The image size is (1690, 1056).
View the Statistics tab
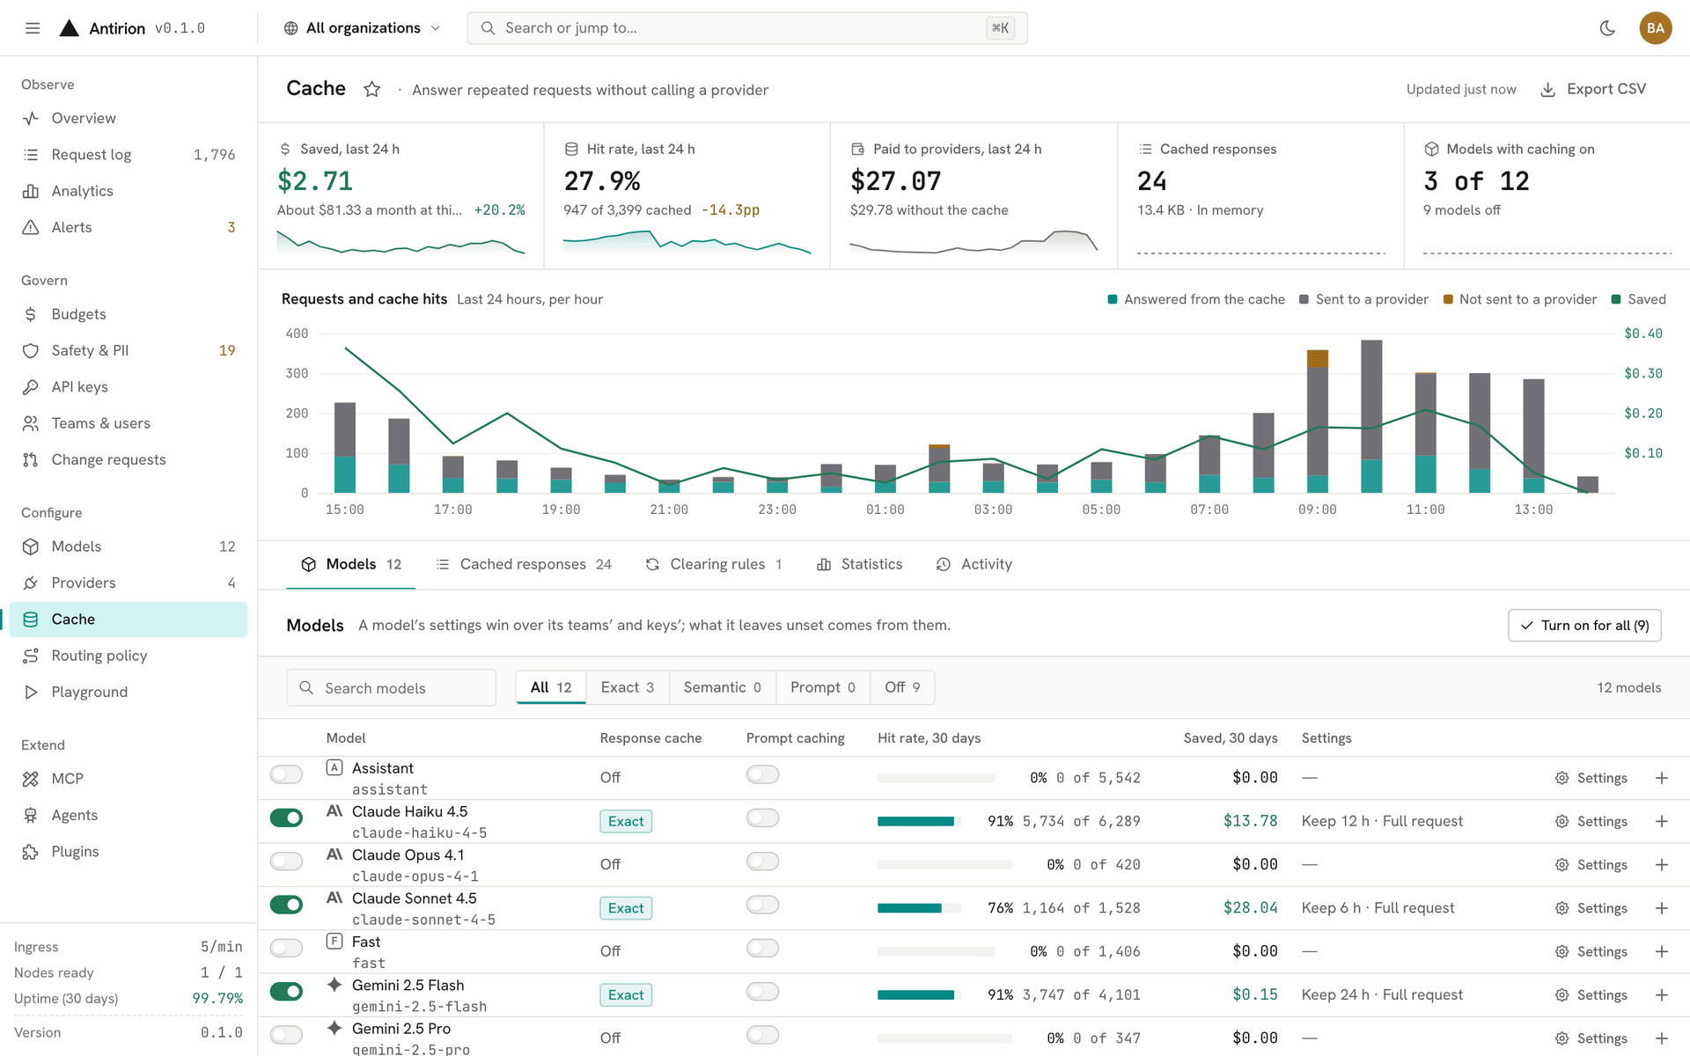coord(859,564)
